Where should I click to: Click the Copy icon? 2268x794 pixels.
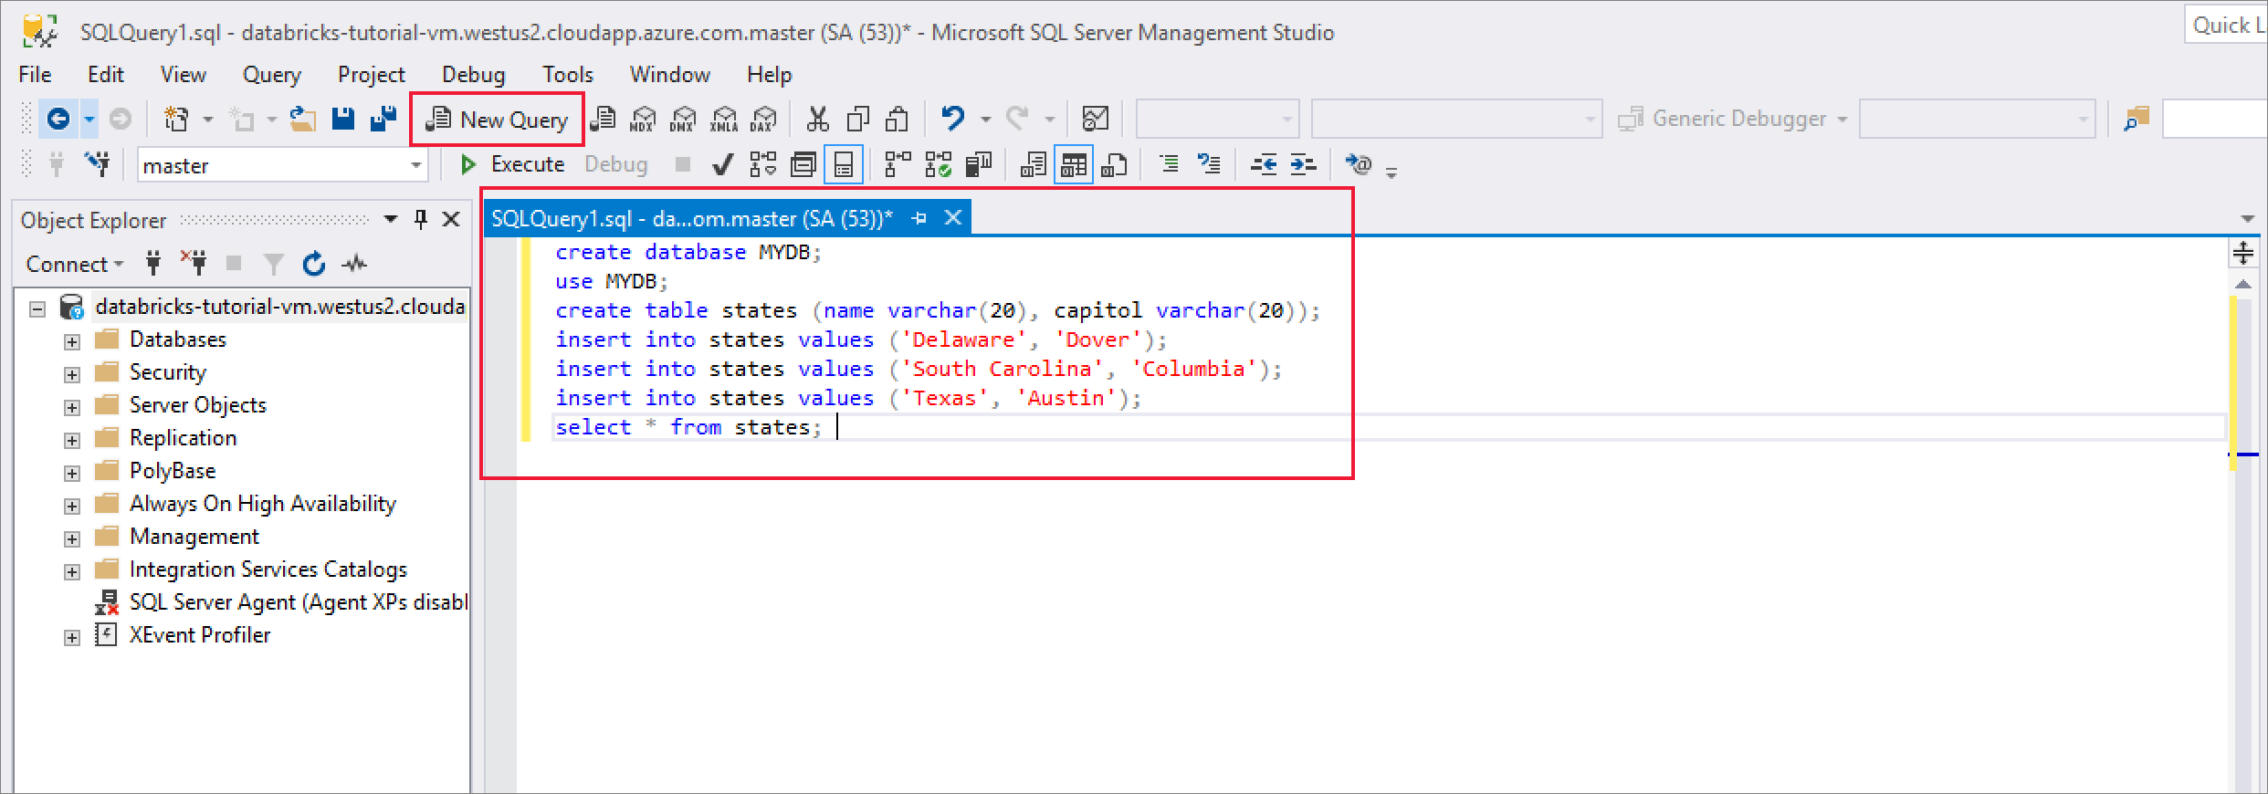click(x=857, y=119)
